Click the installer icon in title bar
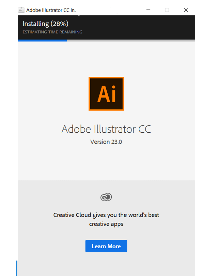This screenshot has height=280, width=218. (x=21, y=10)
